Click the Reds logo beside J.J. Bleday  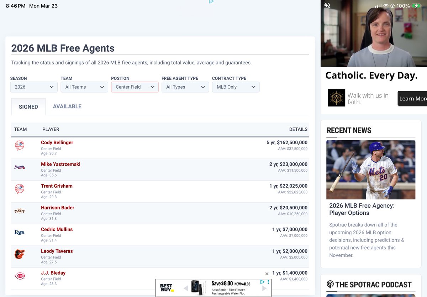pyautogui.click(x=19, y=276)
